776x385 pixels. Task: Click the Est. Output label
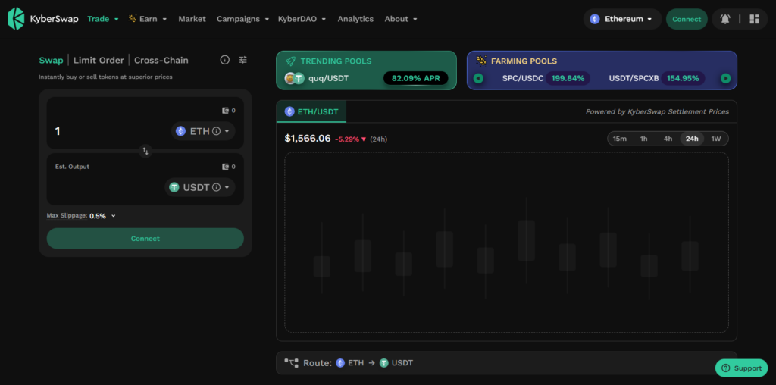click(x=72, y=167)
